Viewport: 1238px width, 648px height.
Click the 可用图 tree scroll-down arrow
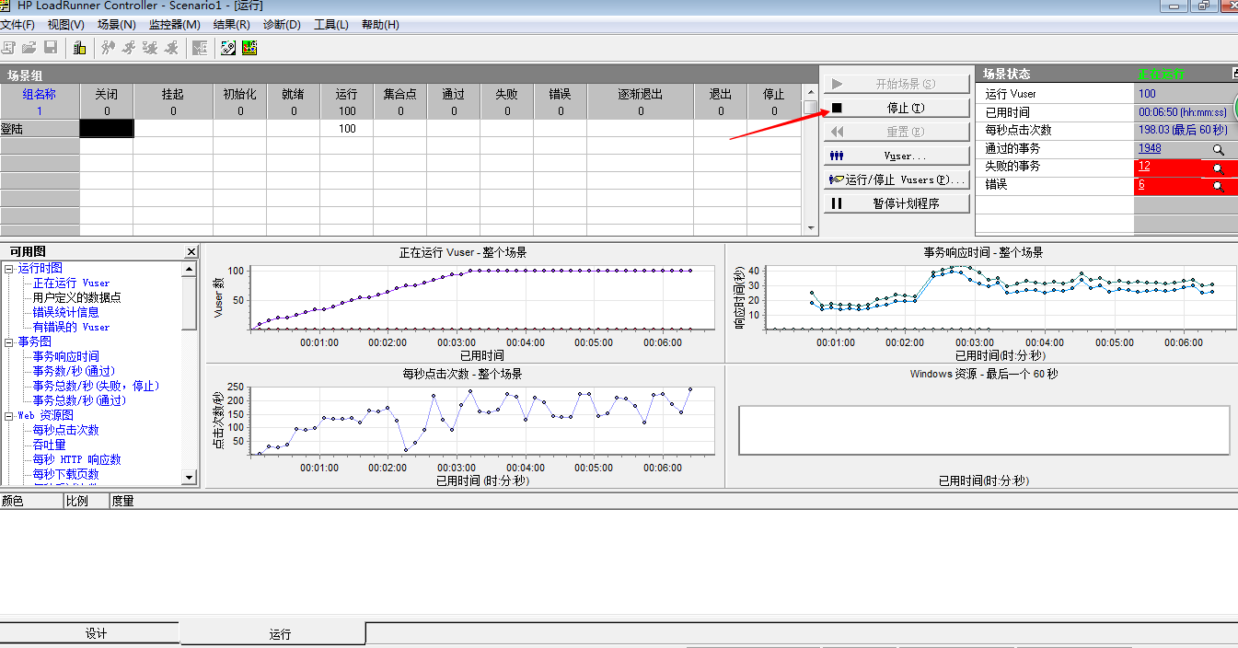point(190,478)
